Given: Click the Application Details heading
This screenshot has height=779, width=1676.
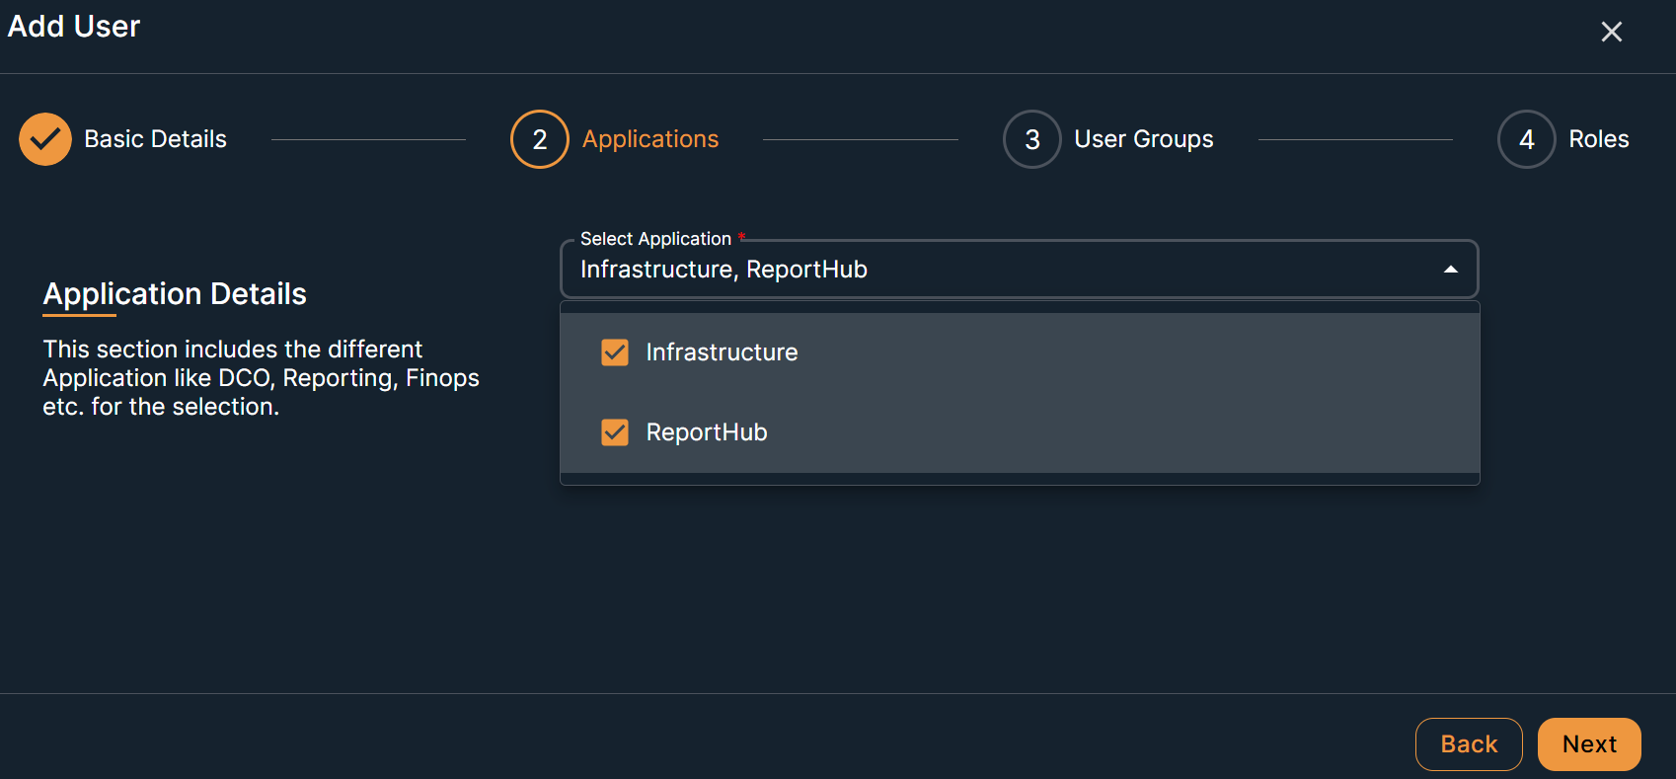Looking at the screenshot, I should pyautogui.click(x=175, y=293).
